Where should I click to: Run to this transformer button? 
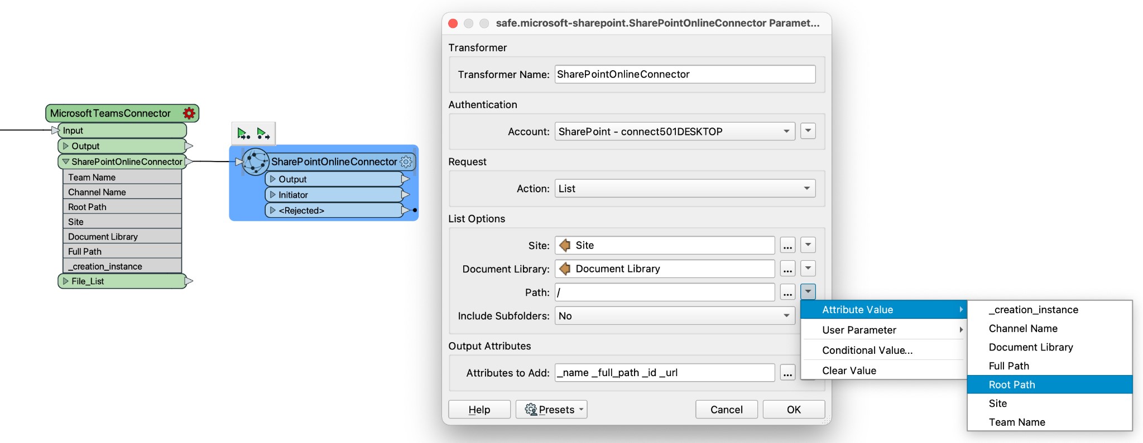pyautogui.click(x=243, y=134)
